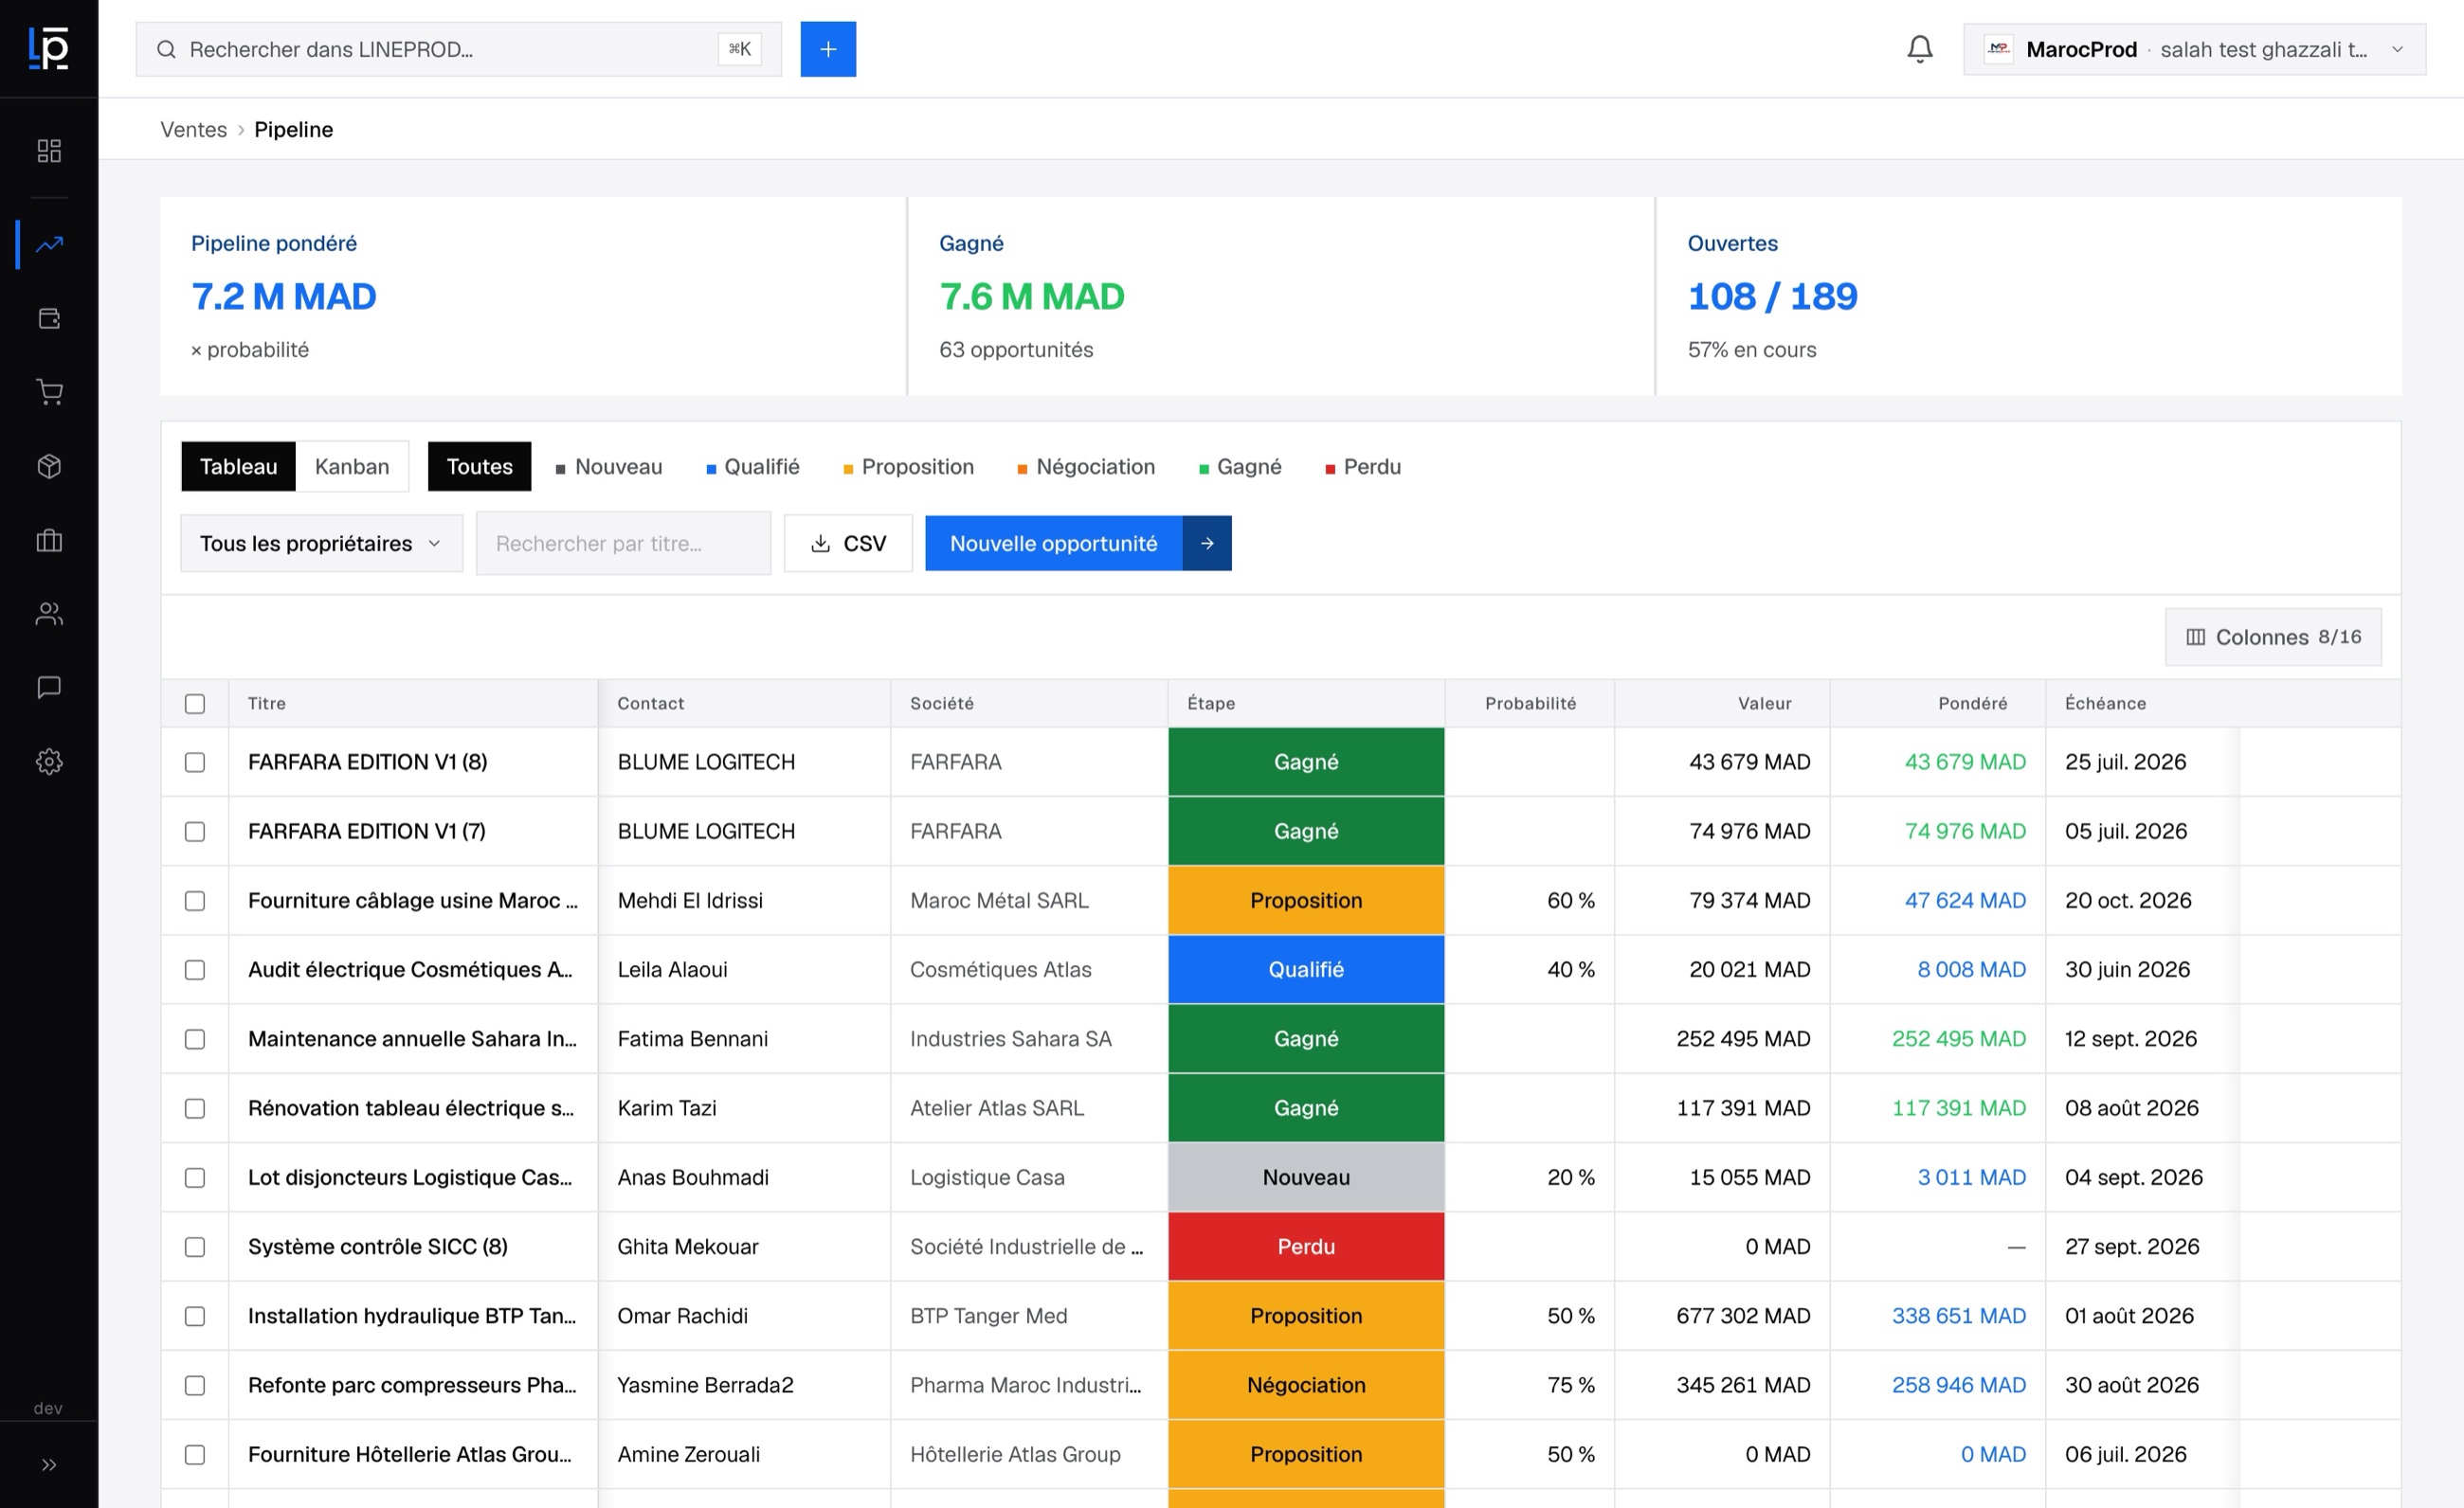Go to Ventes breadcrumb
2464x1508 pixels.
[194, 130]
